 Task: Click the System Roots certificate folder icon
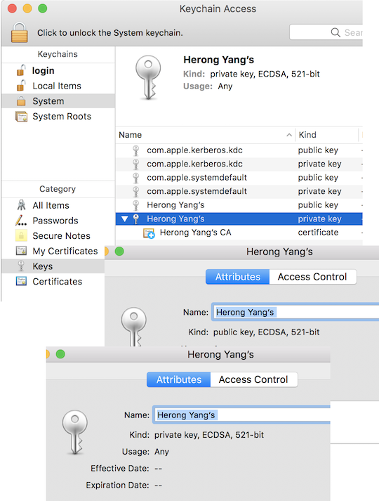[x=21, y=117]
